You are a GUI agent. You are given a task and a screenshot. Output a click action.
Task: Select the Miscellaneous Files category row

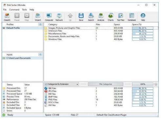pos(101,34)
